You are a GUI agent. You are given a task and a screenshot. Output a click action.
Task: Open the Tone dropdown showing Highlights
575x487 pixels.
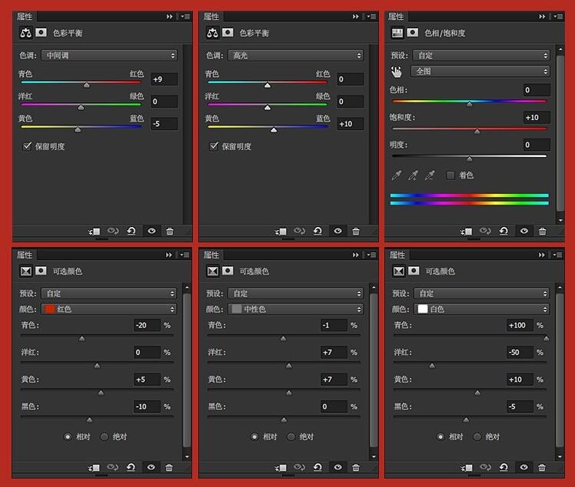pyautogui.click(x=296, y=55)
